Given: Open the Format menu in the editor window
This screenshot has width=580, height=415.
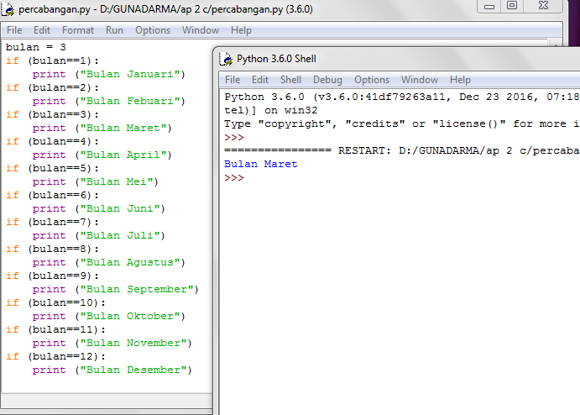Looking at the screenshot, I should tap(78, 30).
